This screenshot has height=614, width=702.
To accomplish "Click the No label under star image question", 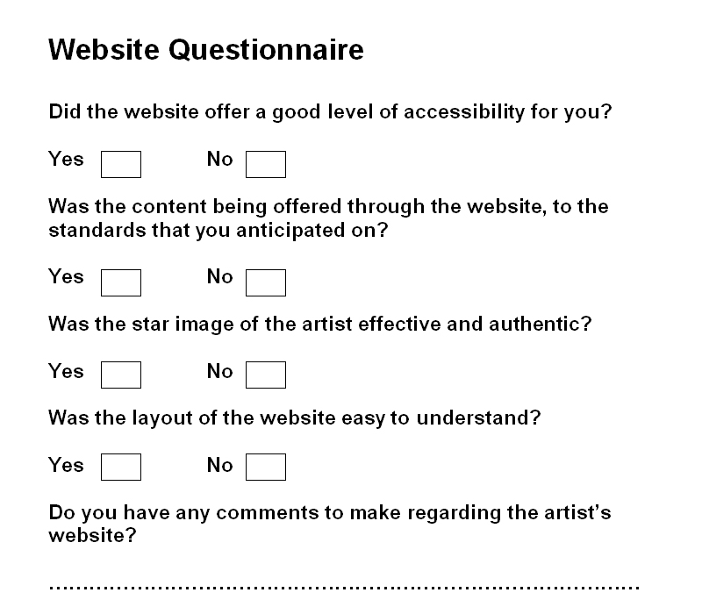I will pos(220,371).
